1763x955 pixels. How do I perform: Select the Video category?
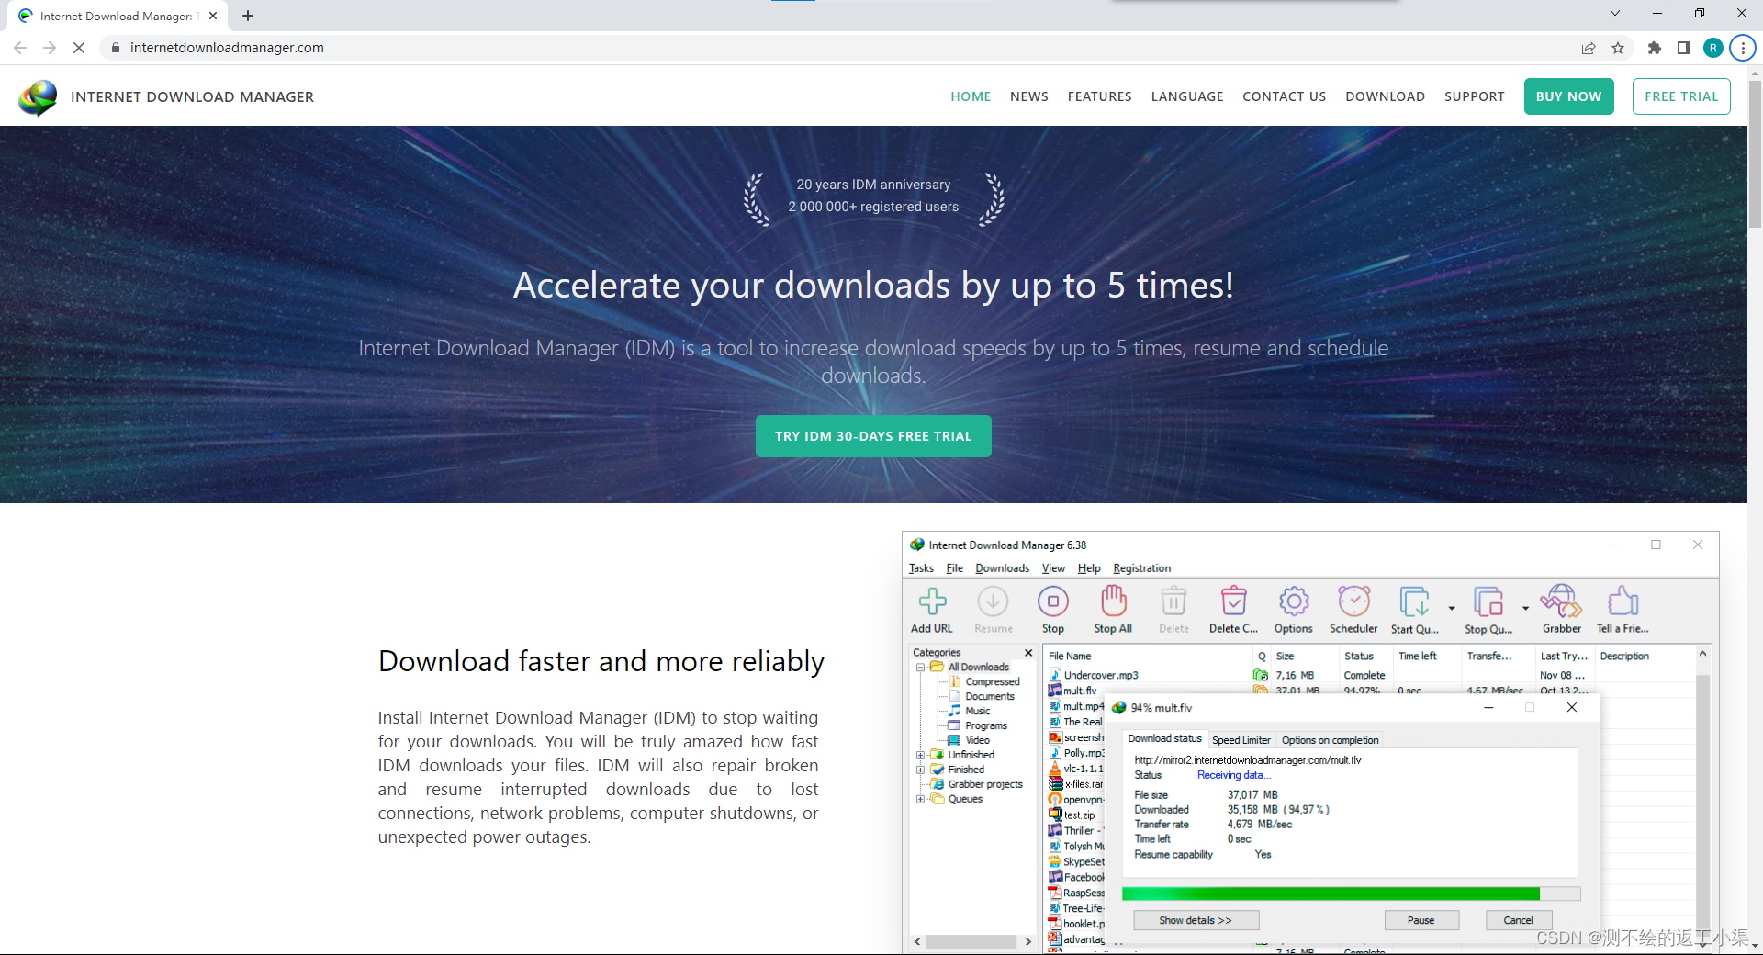pyautogui.click(x=977, y=741)
